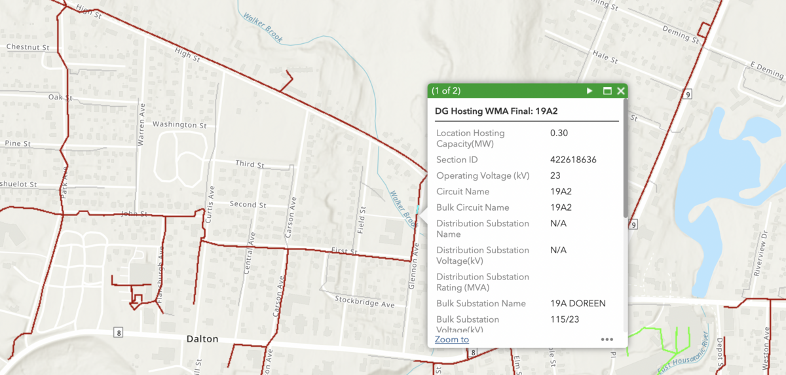Screen dimensions: 786x375
Task: Click the Stockbridge Ave street label
Action: tap(365, 302)
